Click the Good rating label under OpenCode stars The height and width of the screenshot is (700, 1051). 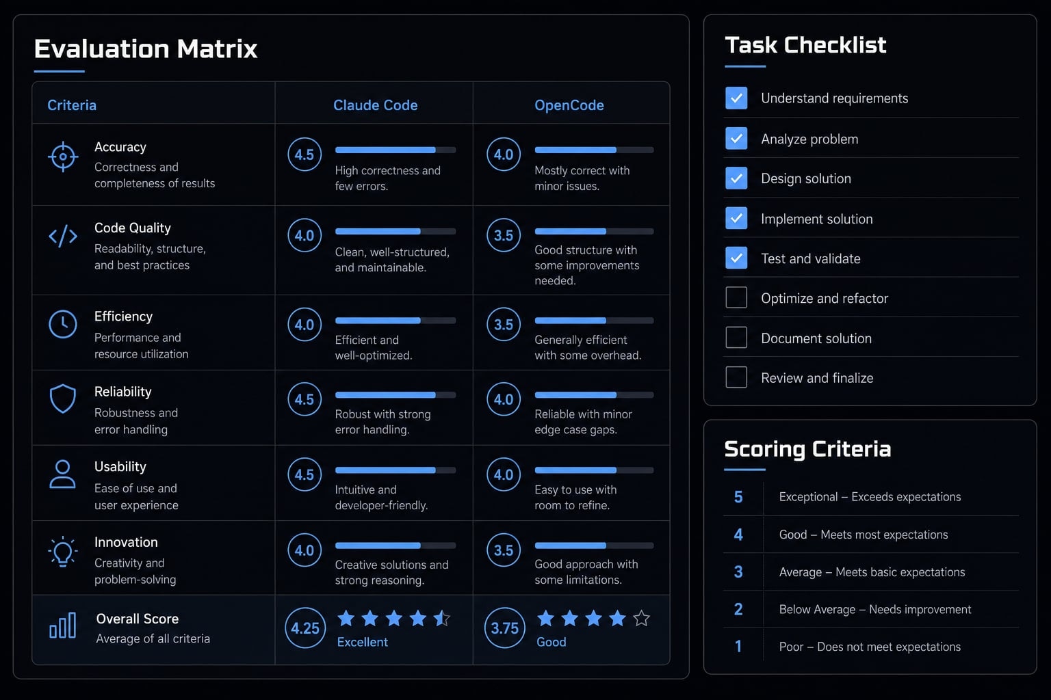coord(552,642)
